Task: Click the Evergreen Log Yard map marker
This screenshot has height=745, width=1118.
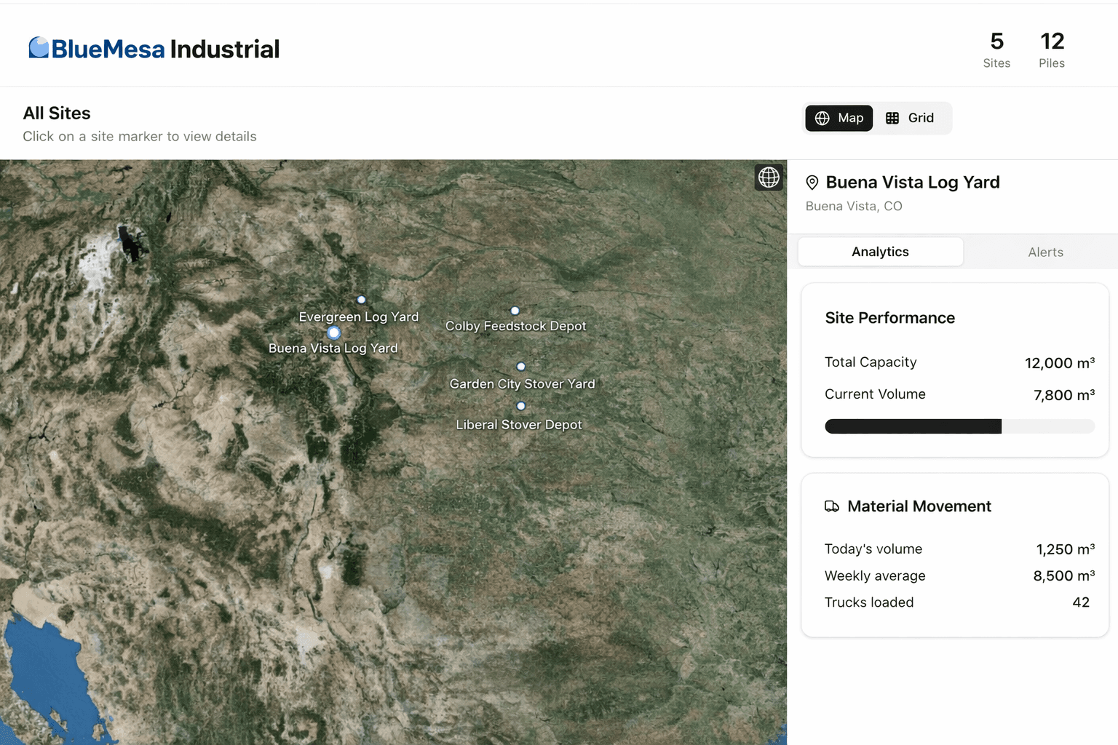Action: pos(361,300)
